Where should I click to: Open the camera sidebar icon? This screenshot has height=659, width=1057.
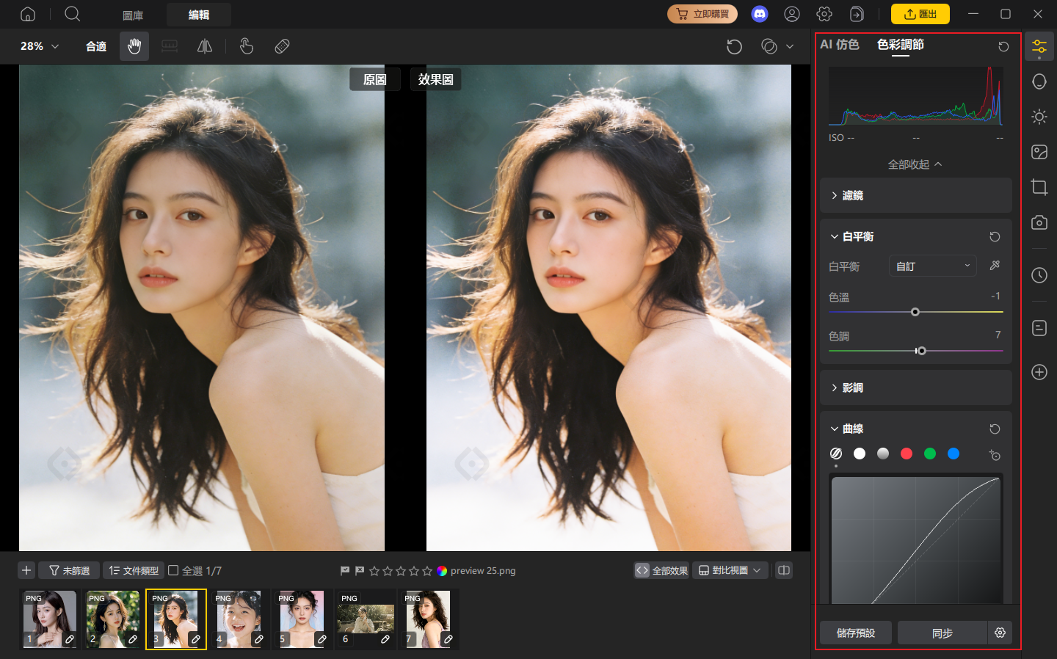1039,222
